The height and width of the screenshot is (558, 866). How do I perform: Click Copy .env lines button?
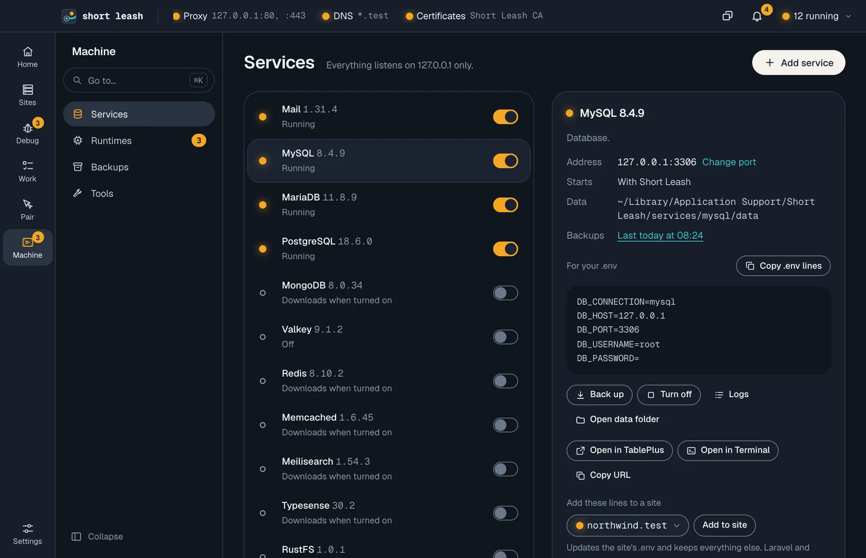pos(783,266)
